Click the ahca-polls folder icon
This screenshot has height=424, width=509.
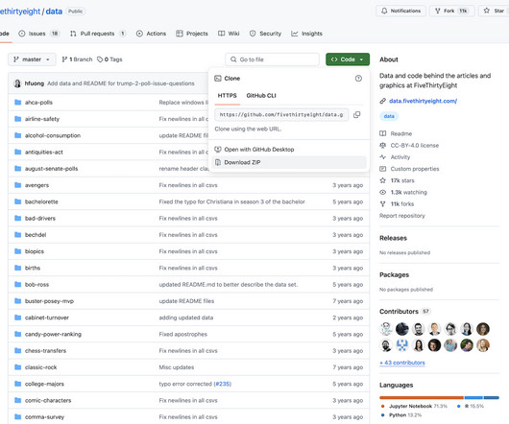(x=18, y=102)
